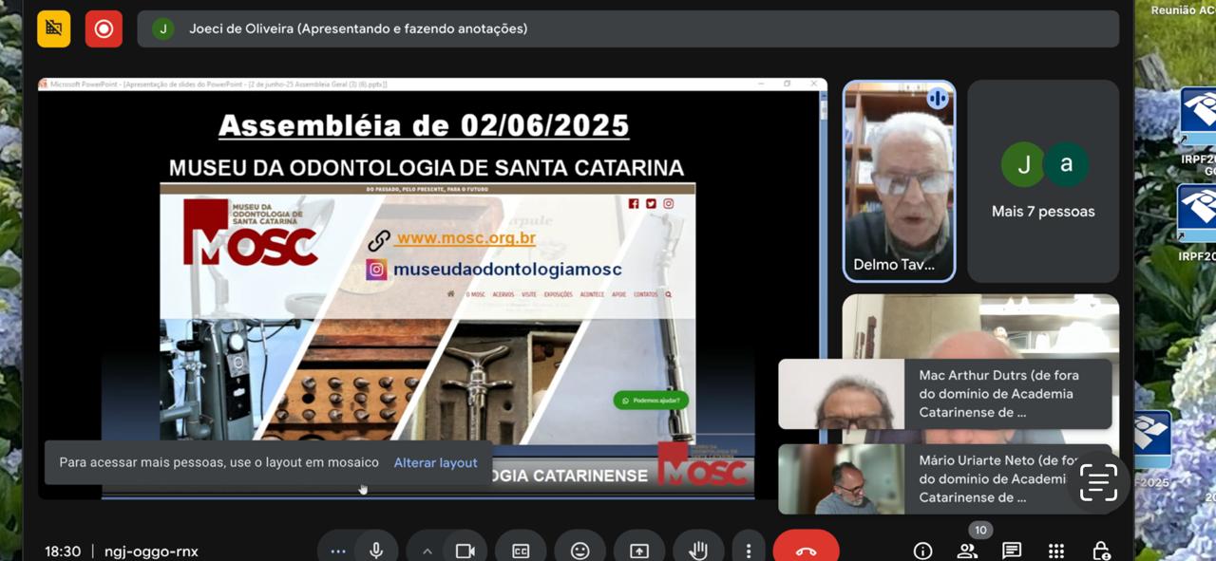Click 'MUSEU DA ODONTOLOGIA DE SANTA CATARINA' heading

[427, 168]
